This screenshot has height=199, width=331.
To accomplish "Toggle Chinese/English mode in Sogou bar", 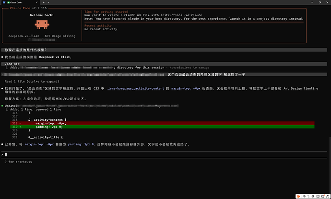I will pos(304,196).
